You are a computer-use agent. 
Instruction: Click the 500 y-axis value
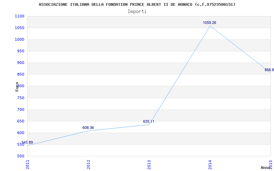tap(21, 156)
